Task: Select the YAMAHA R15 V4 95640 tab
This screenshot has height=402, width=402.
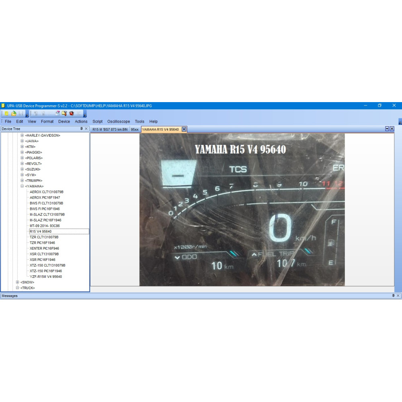Action: pos(160,129)
